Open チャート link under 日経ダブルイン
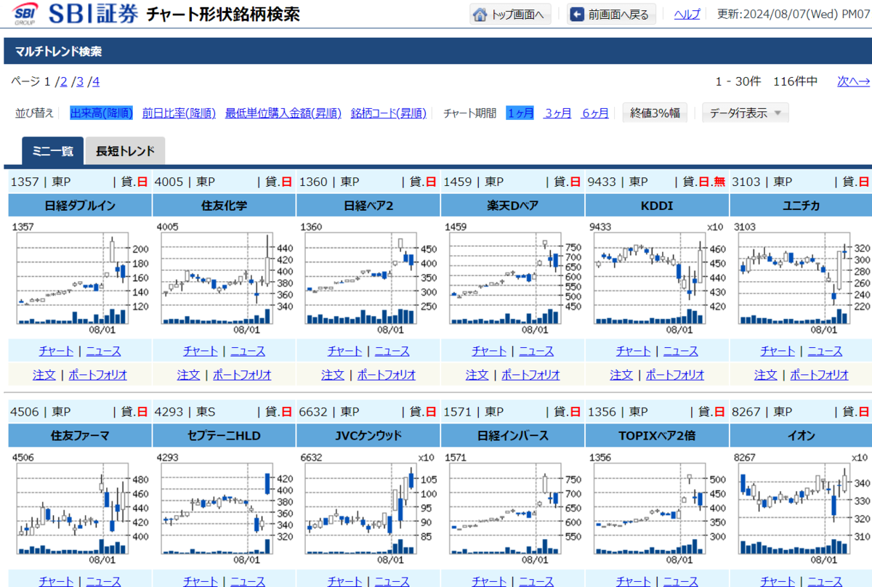 pyautogui.click(x=56, y=350)
